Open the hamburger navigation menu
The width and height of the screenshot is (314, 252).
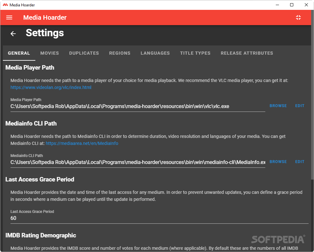click(x=9, y=17)
